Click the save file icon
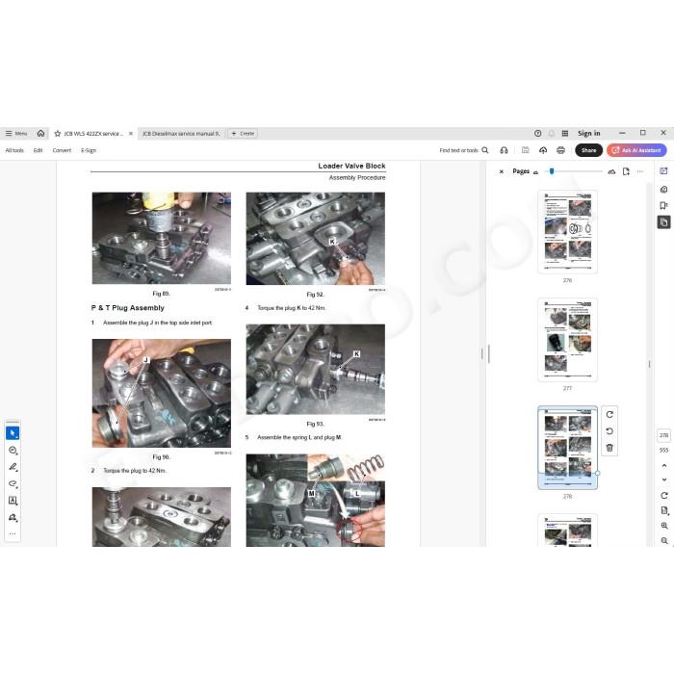674x674 pixels. pos(525,150)
